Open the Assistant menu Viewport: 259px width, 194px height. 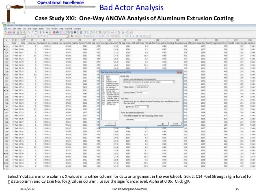click(69, 29)
